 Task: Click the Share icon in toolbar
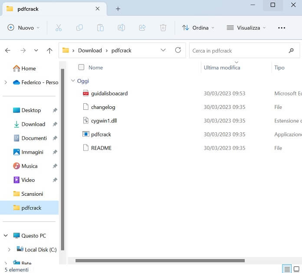[x=142, y=28]
